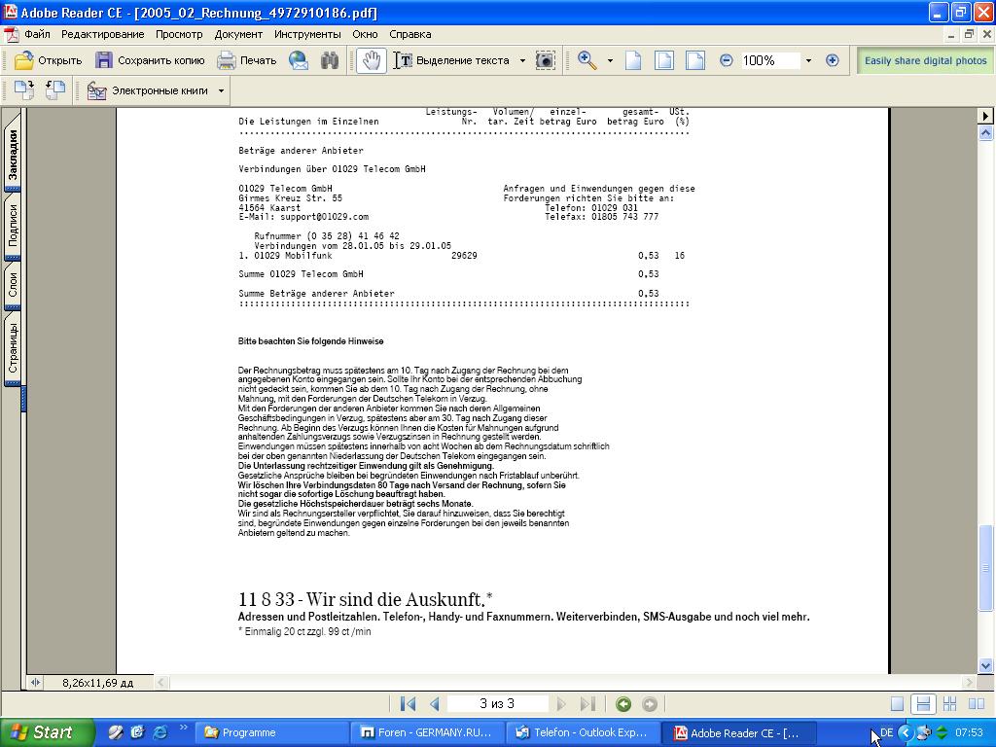The width and height of the screenshot is (996, 747).
Task: Click the green Previous View button
Action: (623, 704)
